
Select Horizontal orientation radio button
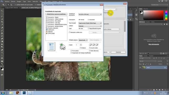pos(88,20)
